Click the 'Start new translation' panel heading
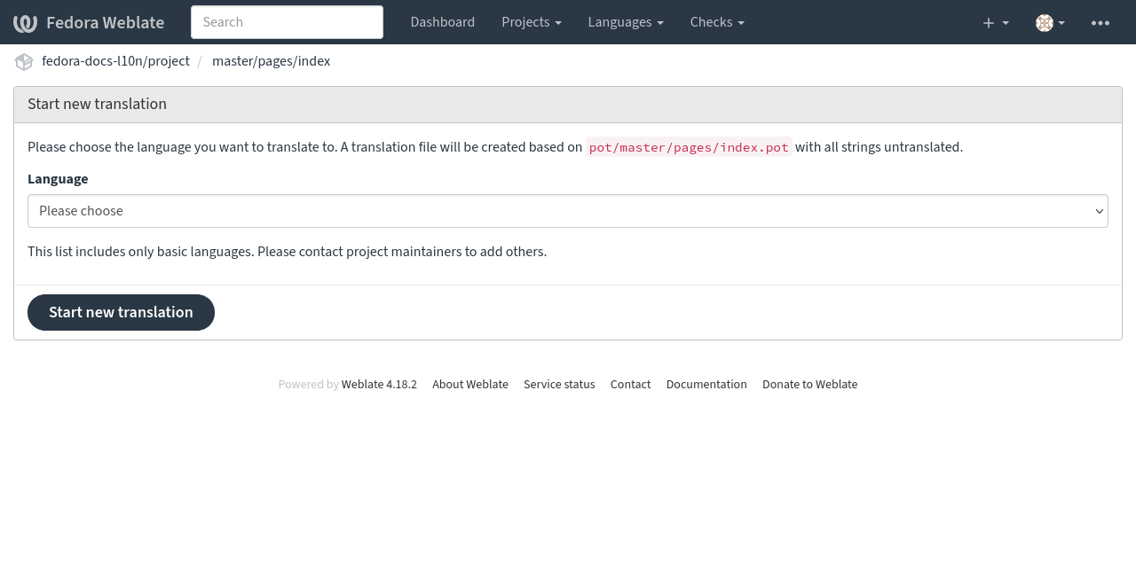 coord(97,104)
